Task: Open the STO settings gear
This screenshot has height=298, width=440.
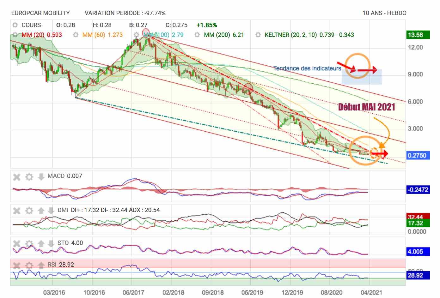Action: pyautogui.click(x=29, y=243)
